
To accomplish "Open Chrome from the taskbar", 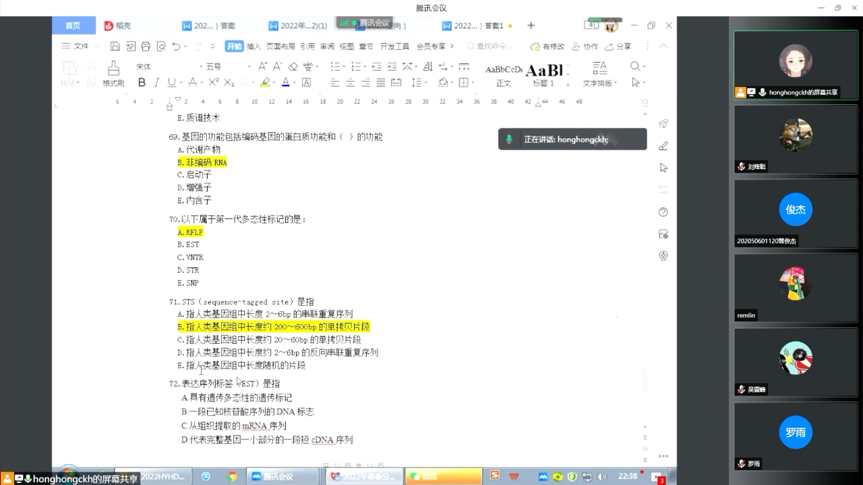I will click(x=232, y=476).
